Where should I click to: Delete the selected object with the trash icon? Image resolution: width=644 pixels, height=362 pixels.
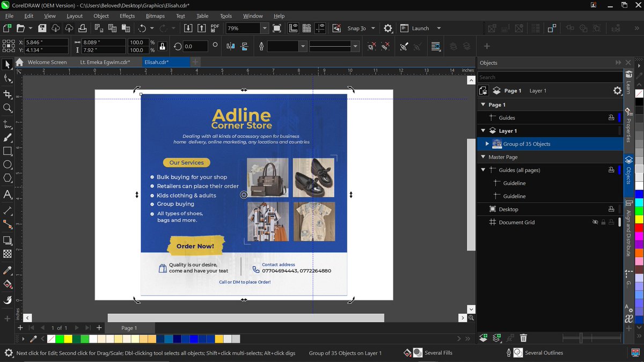click(x=523, y=338)
